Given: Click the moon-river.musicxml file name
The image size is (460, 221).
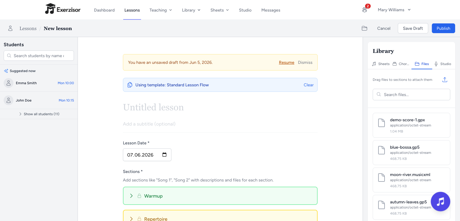Looking at the screenshot, I should 410,174.
